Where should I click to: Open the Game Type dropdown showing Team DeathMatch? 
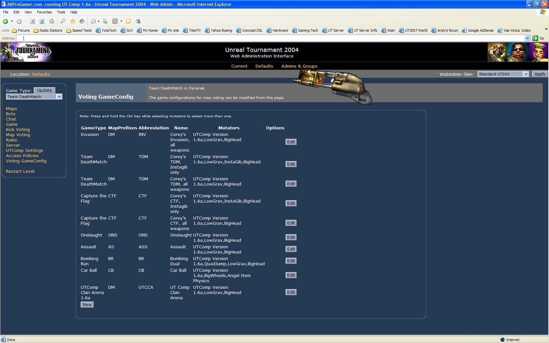(34, 97)
